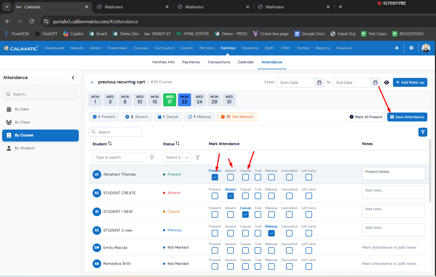Screen dimensions: 436x277
Task: Click the Student column filter funnel icon
Action: click(152, 157)
